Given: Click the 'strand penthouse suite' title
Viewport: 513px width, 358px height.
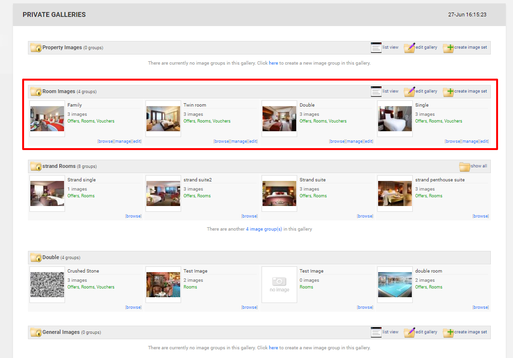Looking at the screenshot, I should click(x=440, y=179).
